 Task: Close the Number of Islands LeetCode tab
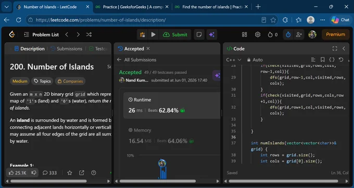[x=87, y=7]
